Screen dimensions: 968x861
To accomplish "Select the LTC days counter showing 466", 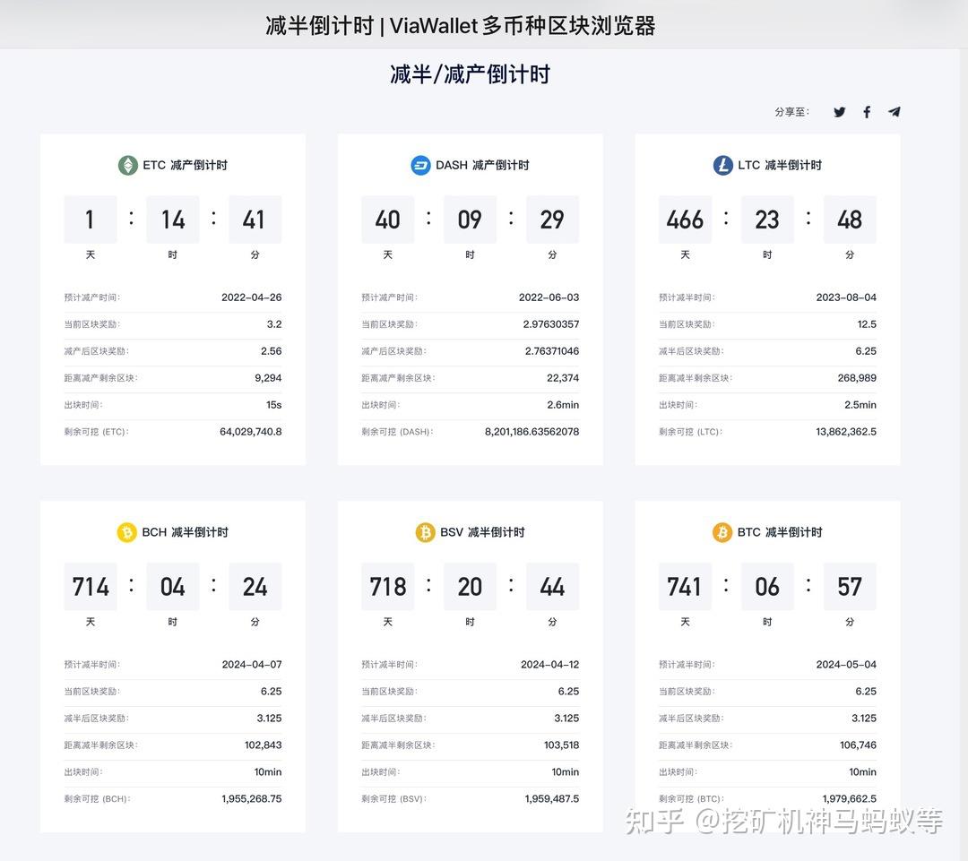I will pyautogui.click(x=685, y=220).
